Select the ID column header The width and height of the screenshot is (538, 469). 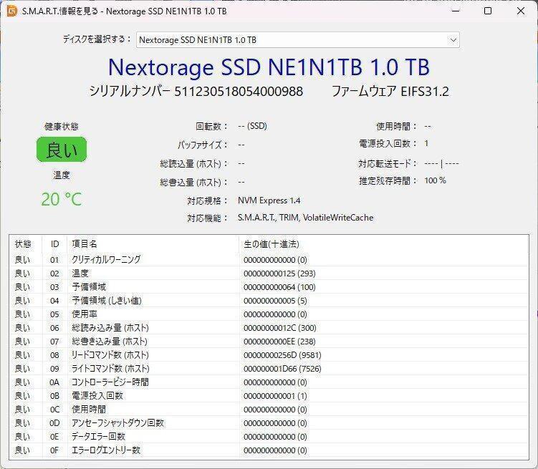tap(55, 244)
